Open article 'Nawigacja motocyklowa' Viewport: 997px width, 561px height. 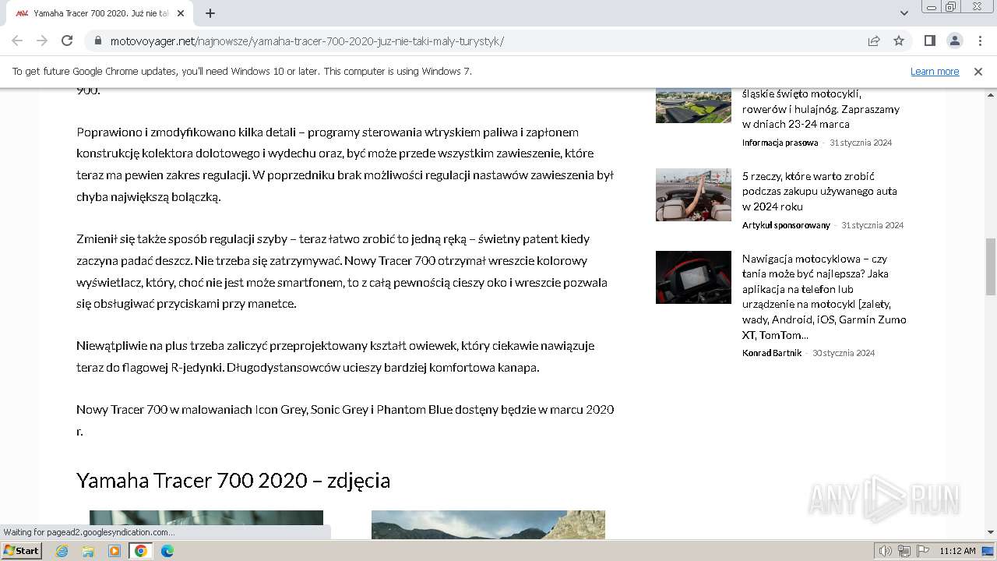click(x=824, y=296)
